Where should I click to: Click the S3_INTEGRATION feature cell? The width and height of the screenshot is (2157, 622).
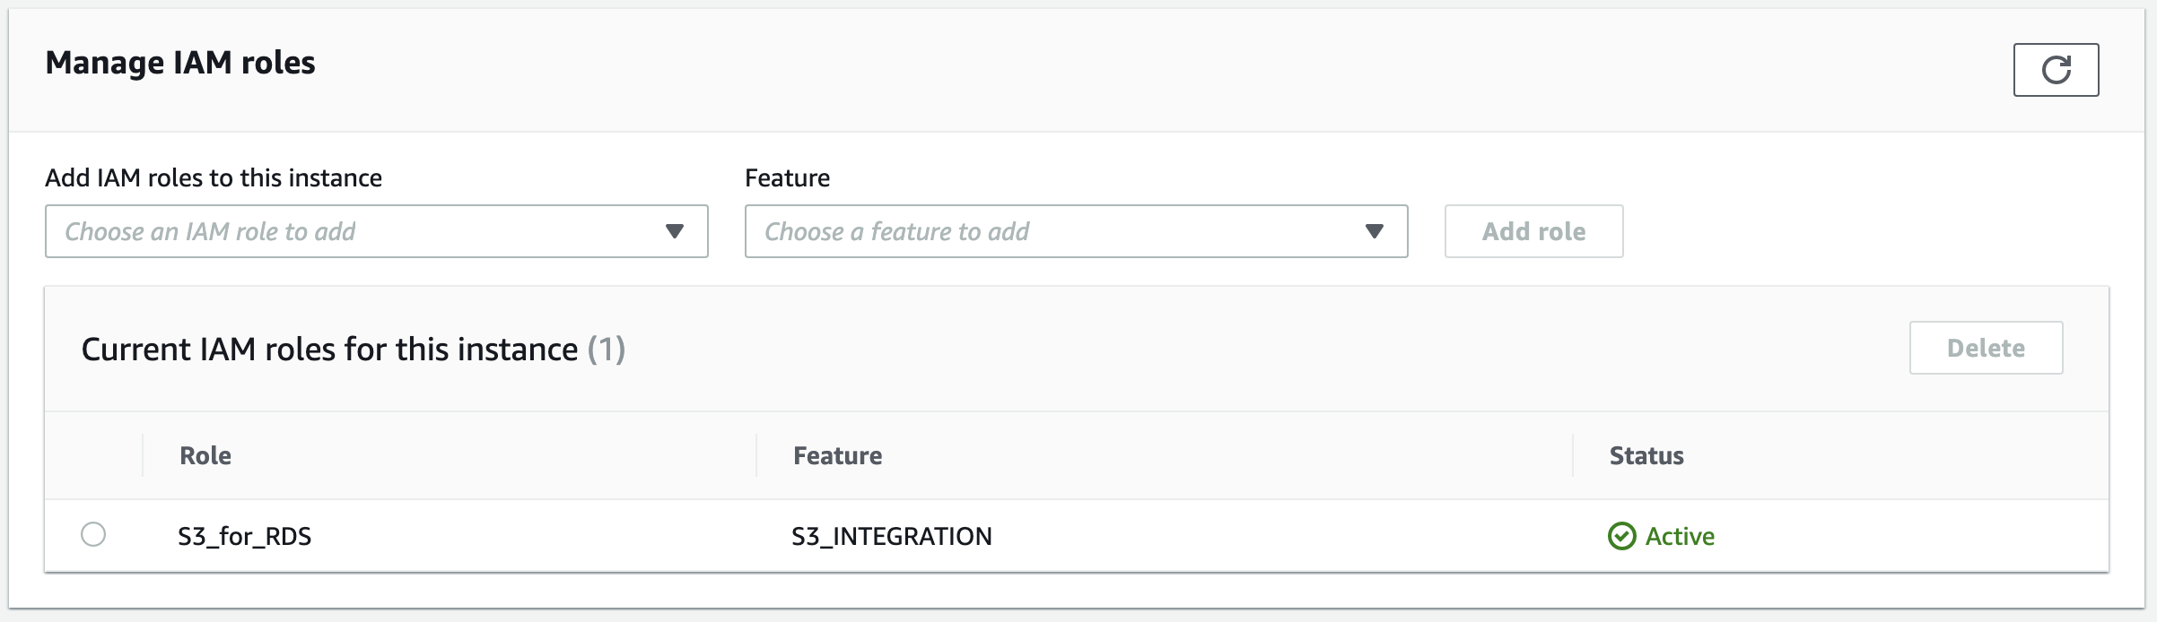[892, 537]
